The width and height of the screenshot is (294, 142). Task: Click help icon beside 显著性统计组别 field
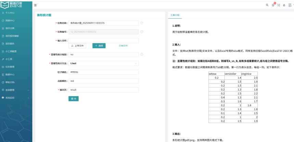(x=142, y=54)
